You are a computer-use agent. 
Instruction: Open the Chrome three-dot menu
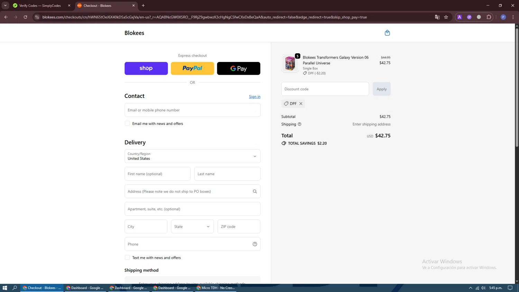point(513,17)
